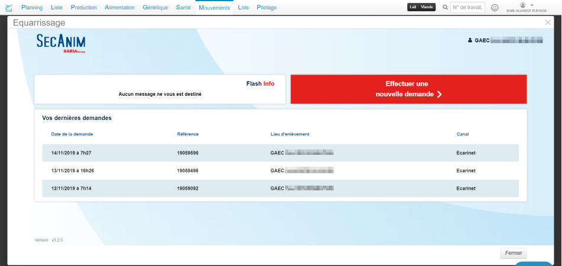Click Ecarinet in the 19059596 row
Image resolution: width=562 pixels, height=266 pixels.
click(x=466, y=153)
